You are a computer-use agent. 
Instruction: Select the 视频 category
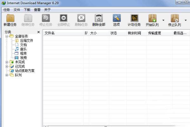pos(23,58)
